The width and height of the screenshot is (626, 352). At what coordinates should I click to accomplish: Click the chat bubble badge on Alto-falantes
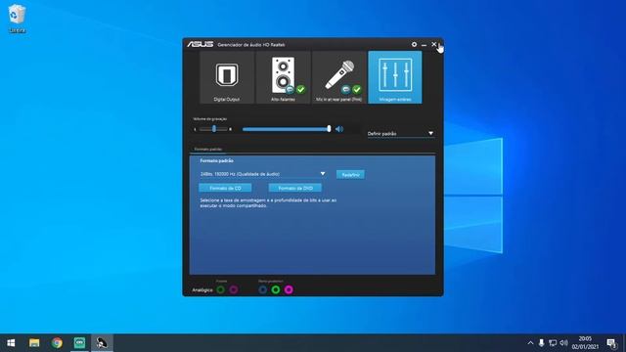point(291,89)
